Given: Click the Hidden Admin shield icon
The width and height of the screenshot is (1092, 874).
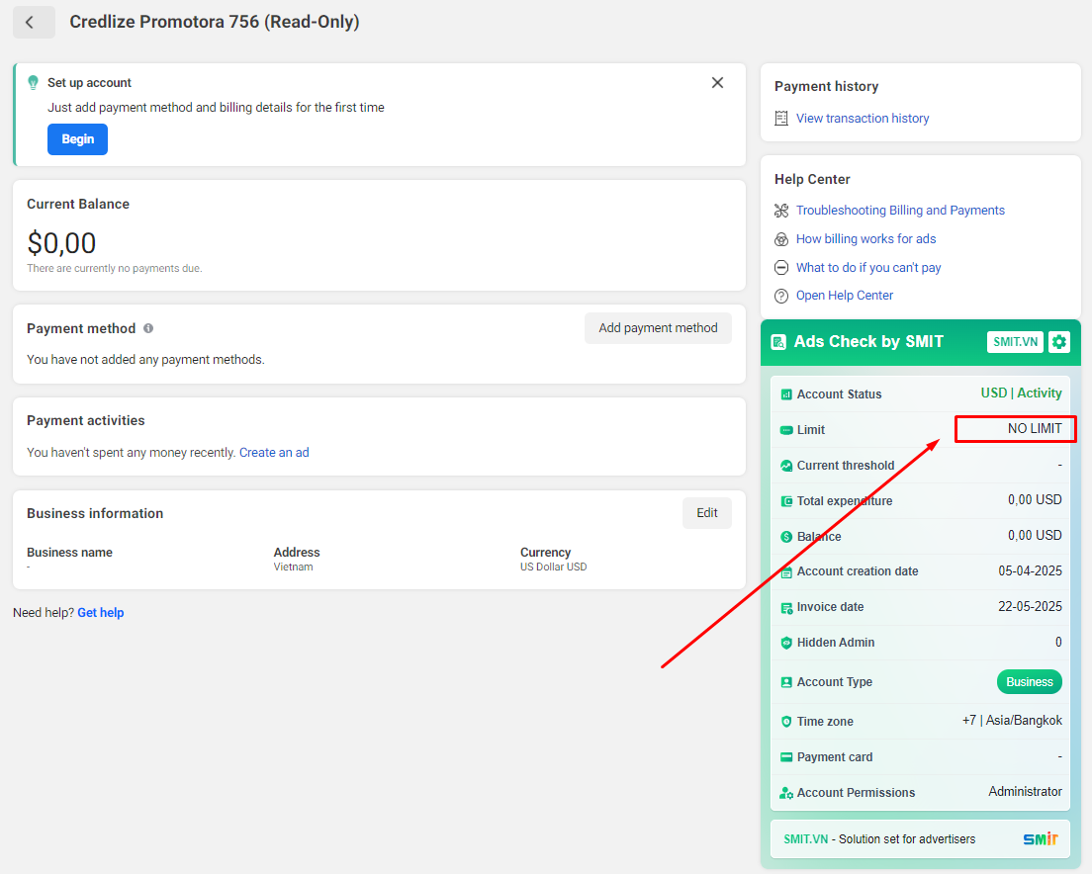Looking at the screenshot, I should 786,643.
